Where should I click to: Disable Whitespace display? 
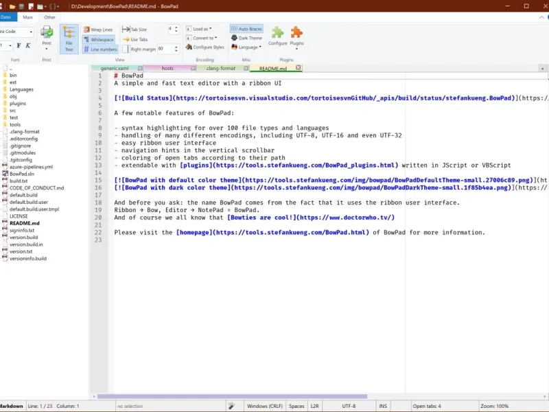pyautogui.click(x=98, y=39)
